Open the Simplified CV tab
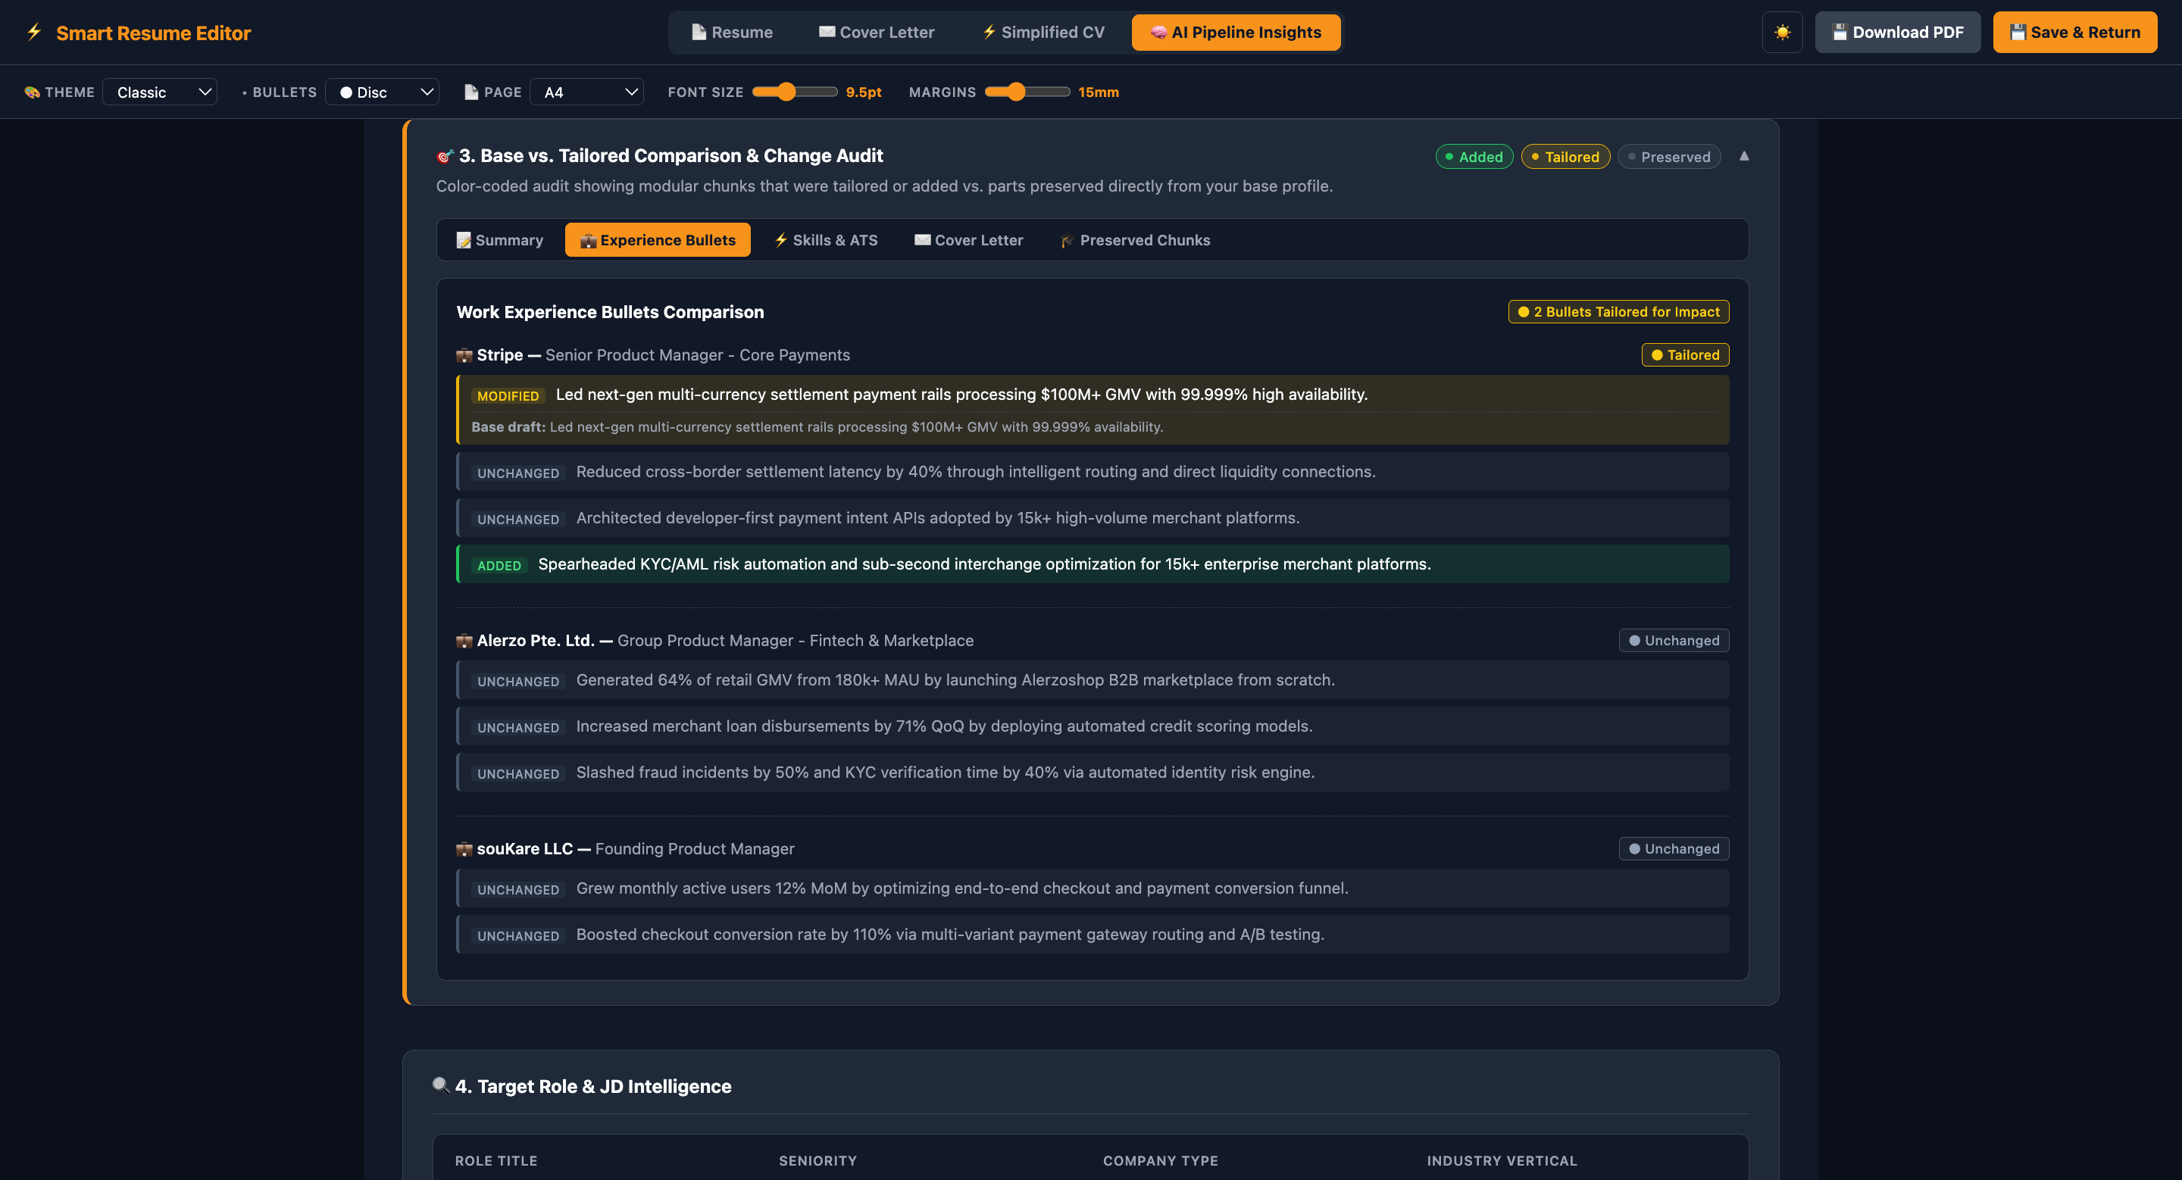The width and height of the screenshot is (2182, 1180). pos(1043,32)
